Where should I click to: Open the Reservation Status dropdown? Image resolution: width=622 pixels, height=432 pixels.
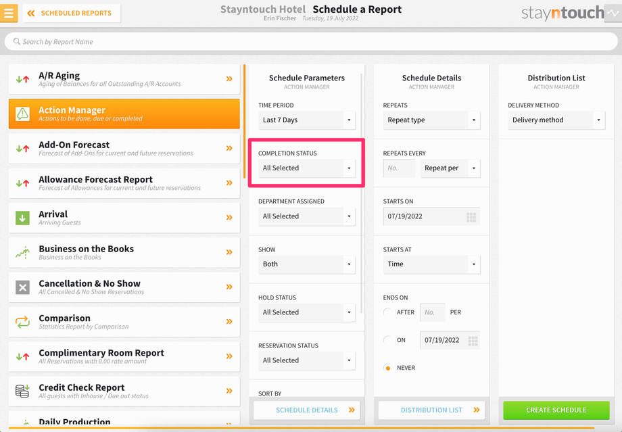(307, 360)
